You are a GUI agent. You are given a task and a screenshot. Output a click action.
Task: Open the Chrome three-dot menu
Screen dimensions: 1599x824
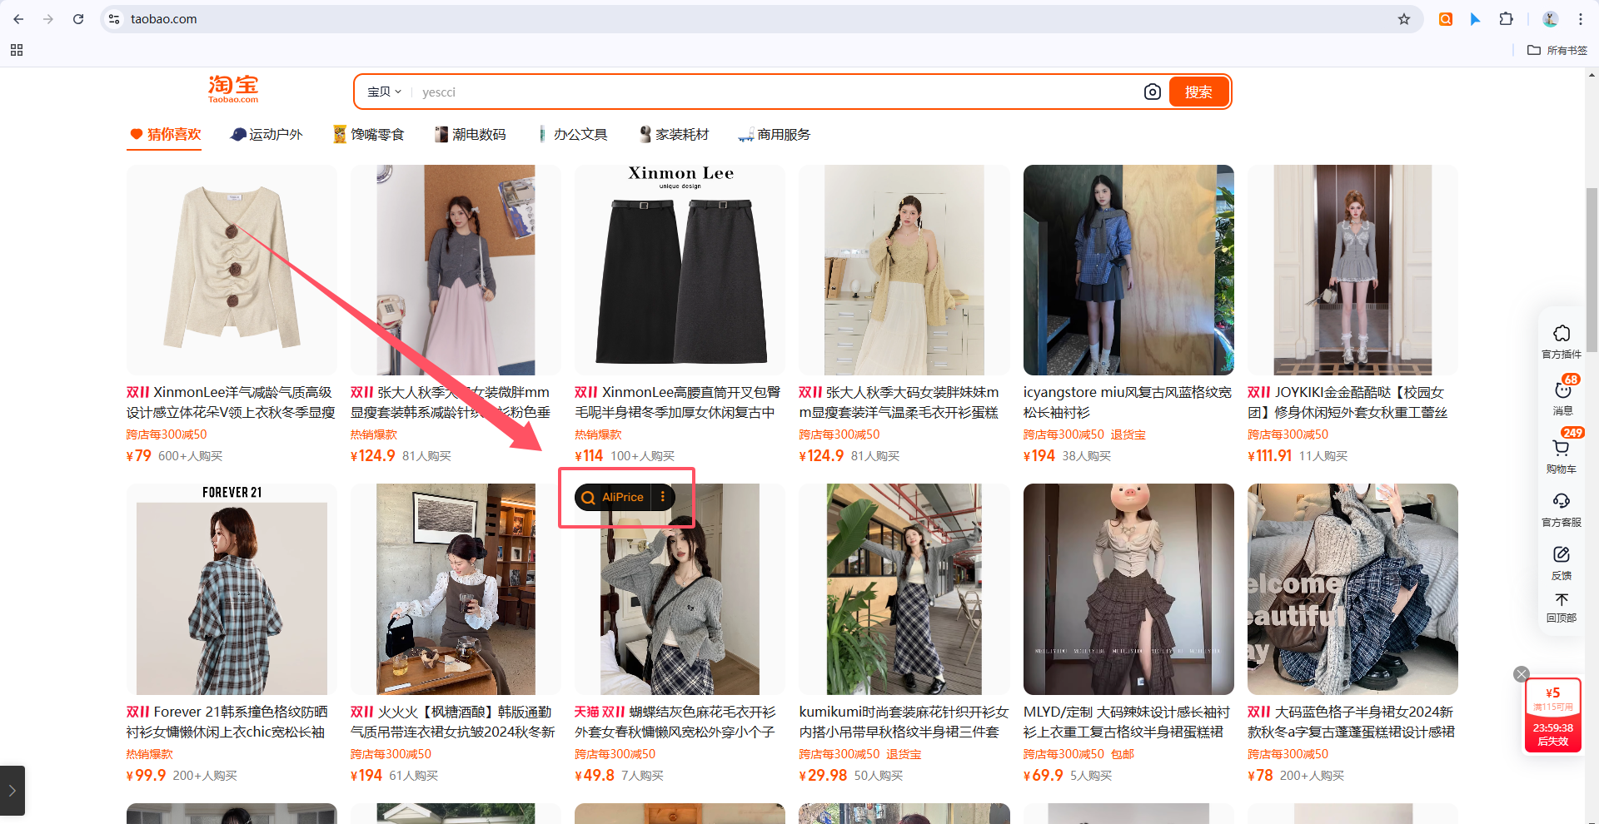(1580, 18)
